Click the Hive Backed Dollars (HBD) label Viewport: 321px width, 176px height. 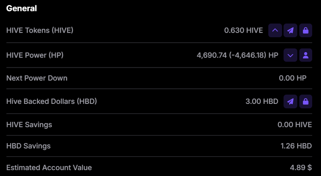coord(51,101)
